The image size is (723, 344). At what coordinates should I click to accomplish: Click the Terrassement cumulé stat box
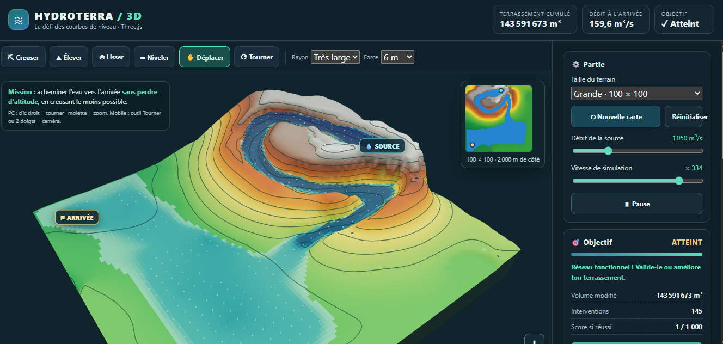click(535, 20)
